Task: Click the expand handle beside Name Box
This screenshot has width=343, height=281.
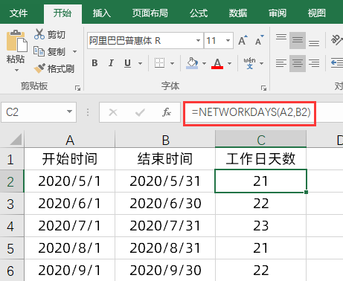Action: [x=88, y=112]
